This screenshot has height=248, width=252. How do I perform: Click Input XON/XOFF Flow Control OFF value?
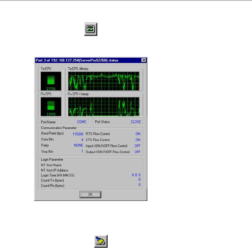[x=137, y=146]
